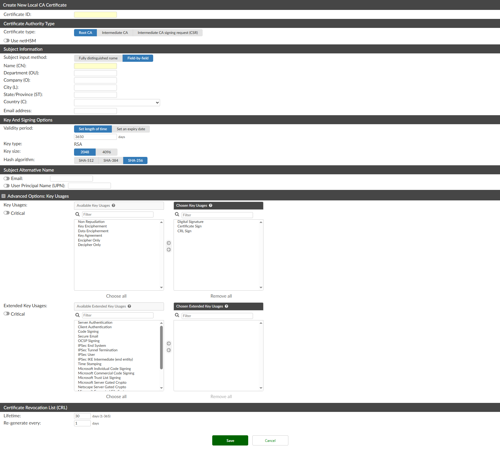The width and height of the screenshot is (500, 450).
Task: Open the Chosen Key Usages help tooltip
Action: pyautogui.click(x=210, y=205)
